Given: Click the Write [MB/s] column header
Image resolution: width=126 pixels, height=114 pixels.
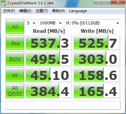Looking at the screenshot, I should point(97,31).
